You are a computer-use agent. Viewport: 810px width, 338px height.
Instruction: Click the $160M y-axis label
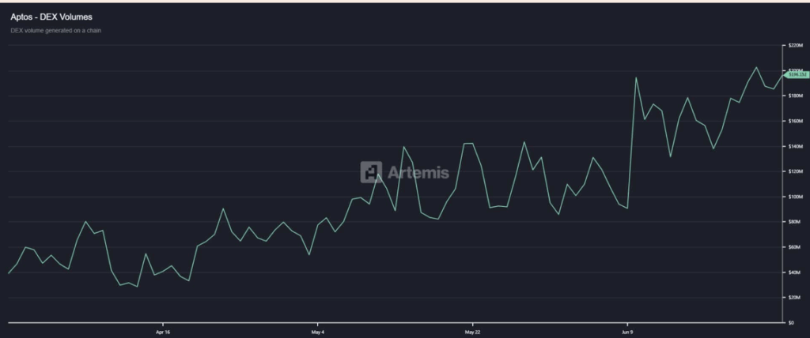click(794, 122)
